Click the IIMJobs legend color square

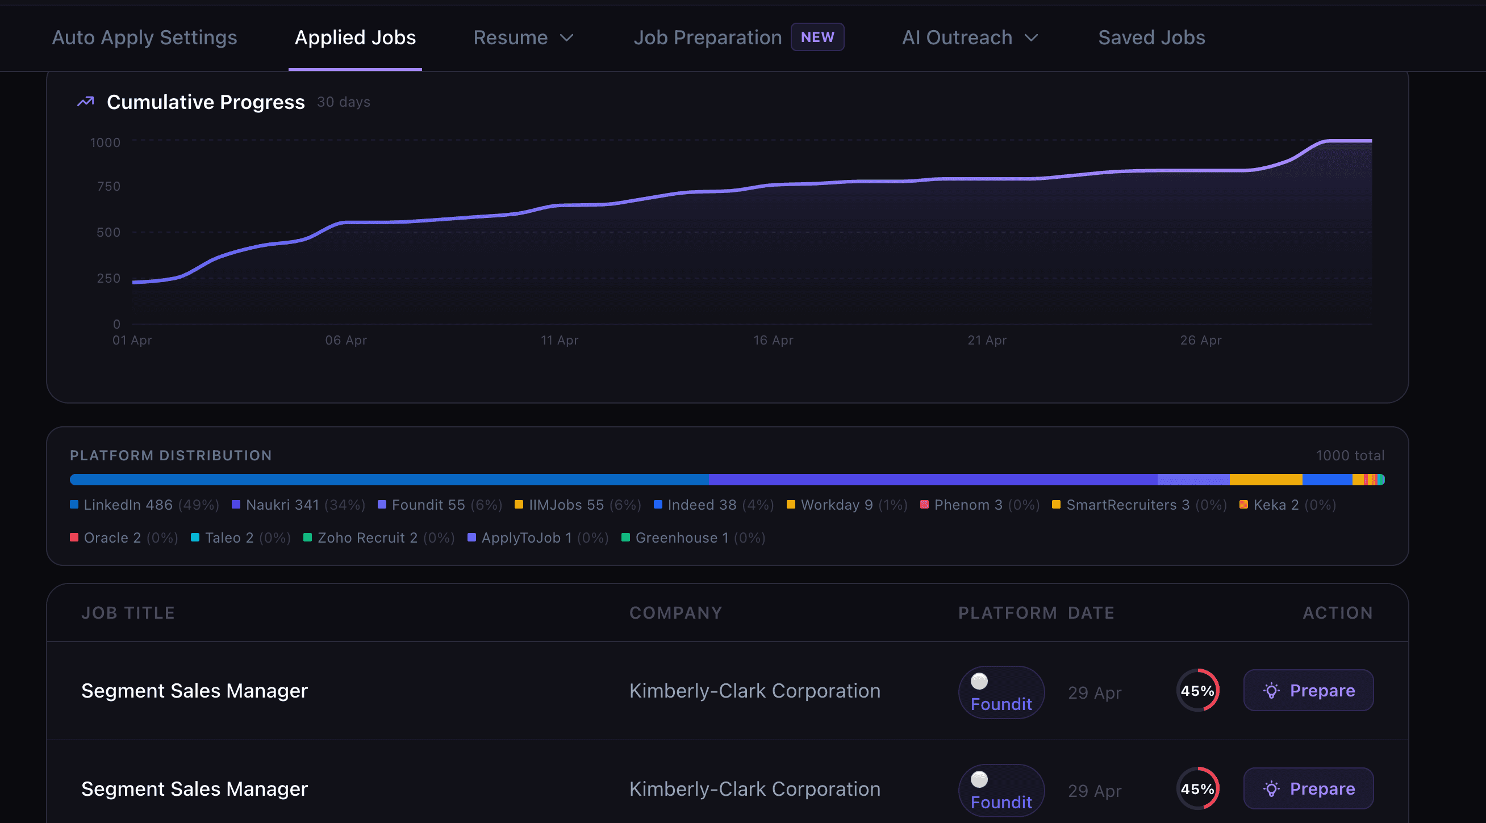tap(519, 504)
